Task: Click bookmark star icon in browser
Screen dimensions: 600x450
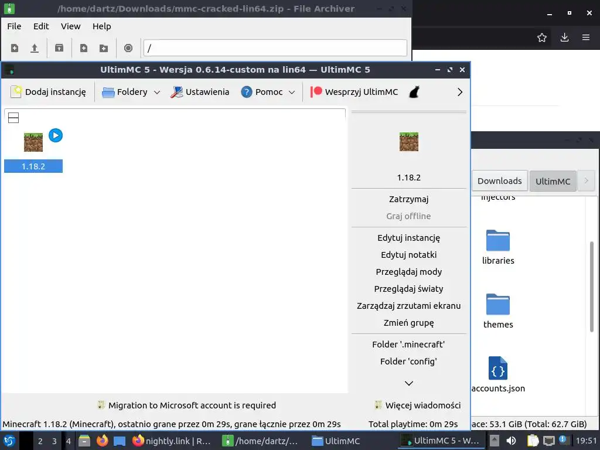Action: coord(542,37)
